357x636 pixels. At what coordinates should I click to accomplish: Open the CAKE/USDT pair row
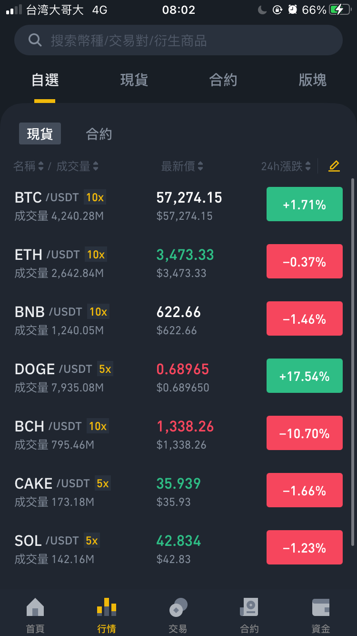click(178, 491)
